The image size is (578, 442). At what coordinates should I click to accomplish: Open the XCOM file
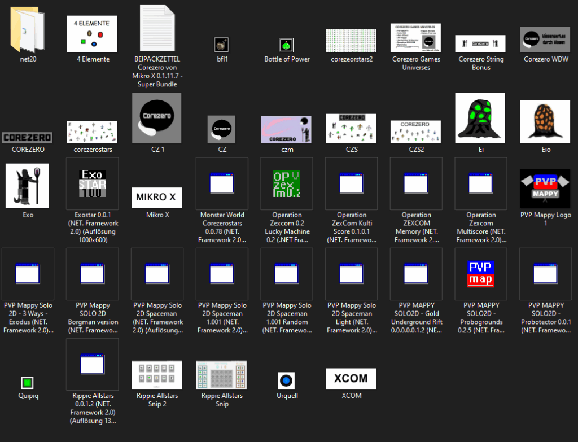coord(351,378)
